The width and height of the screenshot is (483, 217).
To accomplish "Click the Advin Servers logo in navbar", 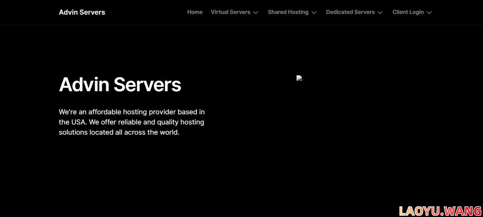I will tap(82, 12).
